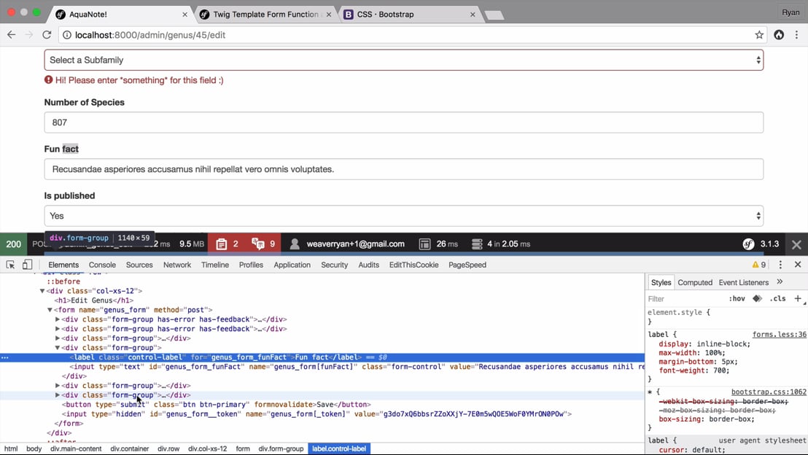Open the Select a Subfamily dropdown
This screenshot has height=455, width=808.
[403, 60]
